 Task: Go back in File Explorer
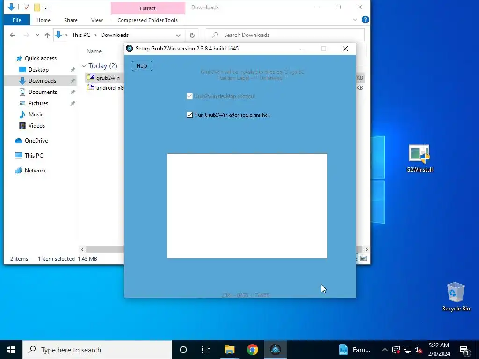click(13, 35)
